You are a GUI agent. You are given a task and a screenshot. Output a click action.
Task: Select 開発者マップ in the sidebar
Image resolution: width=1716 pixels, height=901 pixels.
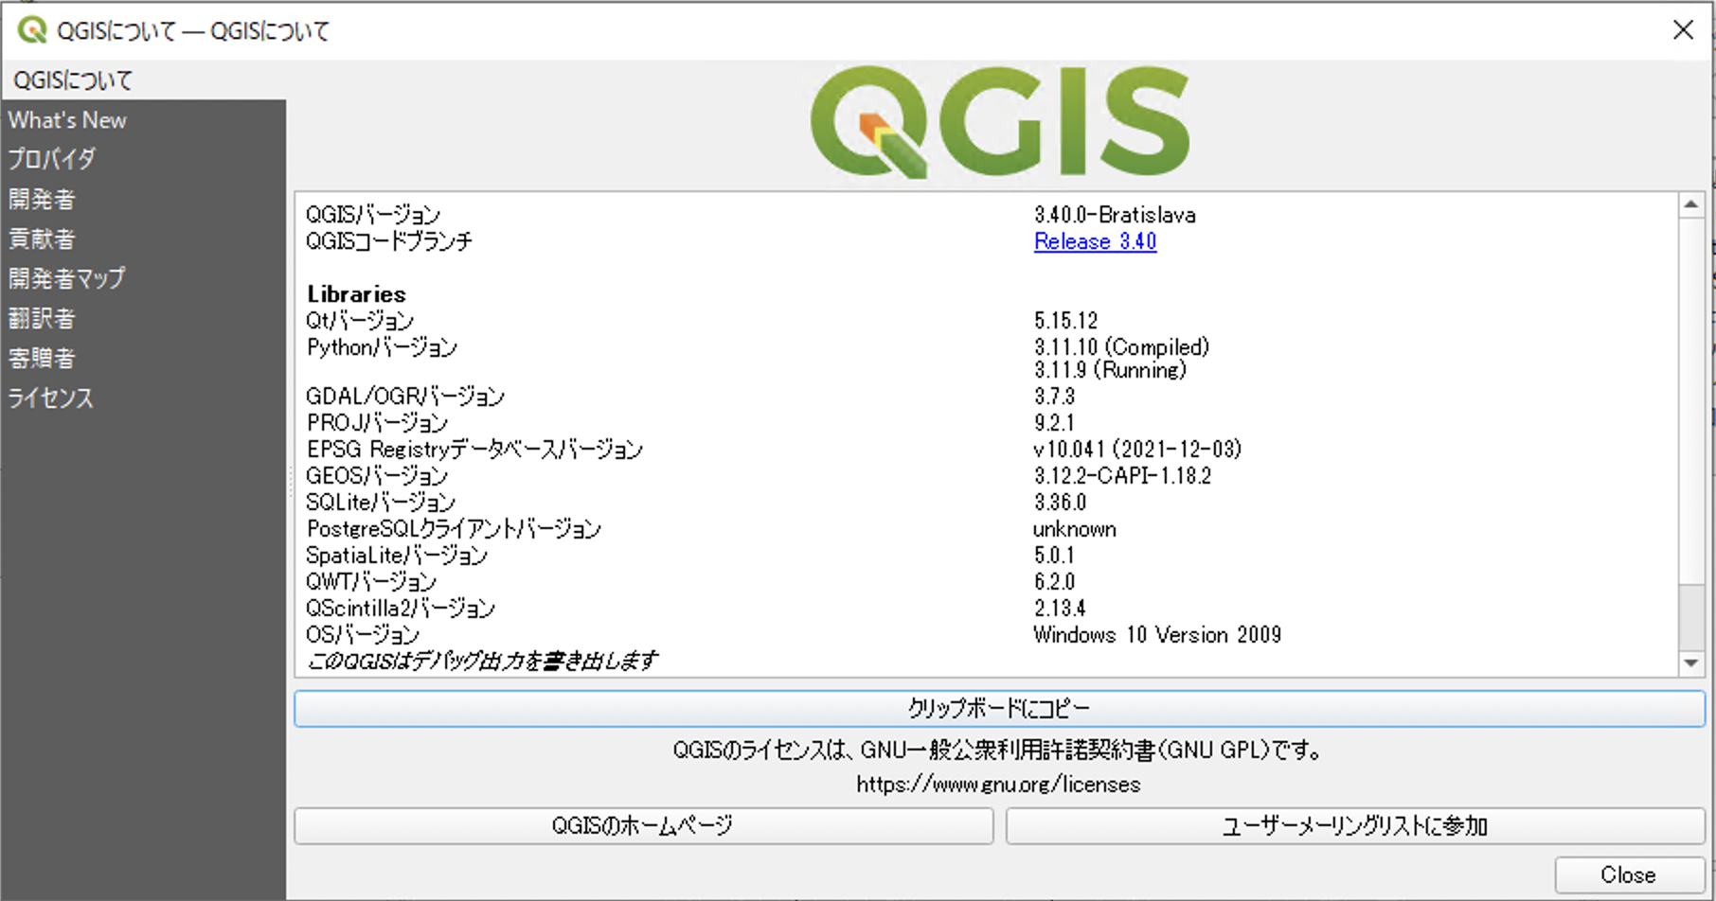click(x=66, y=278)
